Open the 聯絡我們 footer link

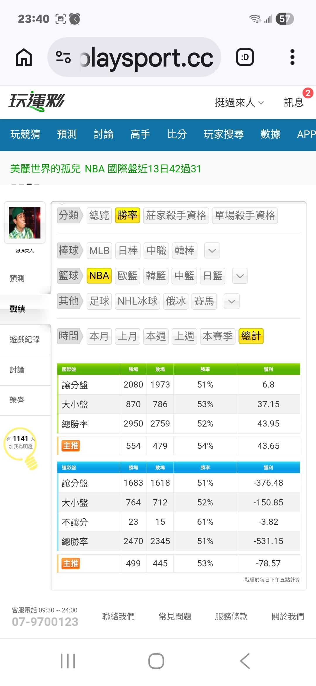(x=118, y=616)
